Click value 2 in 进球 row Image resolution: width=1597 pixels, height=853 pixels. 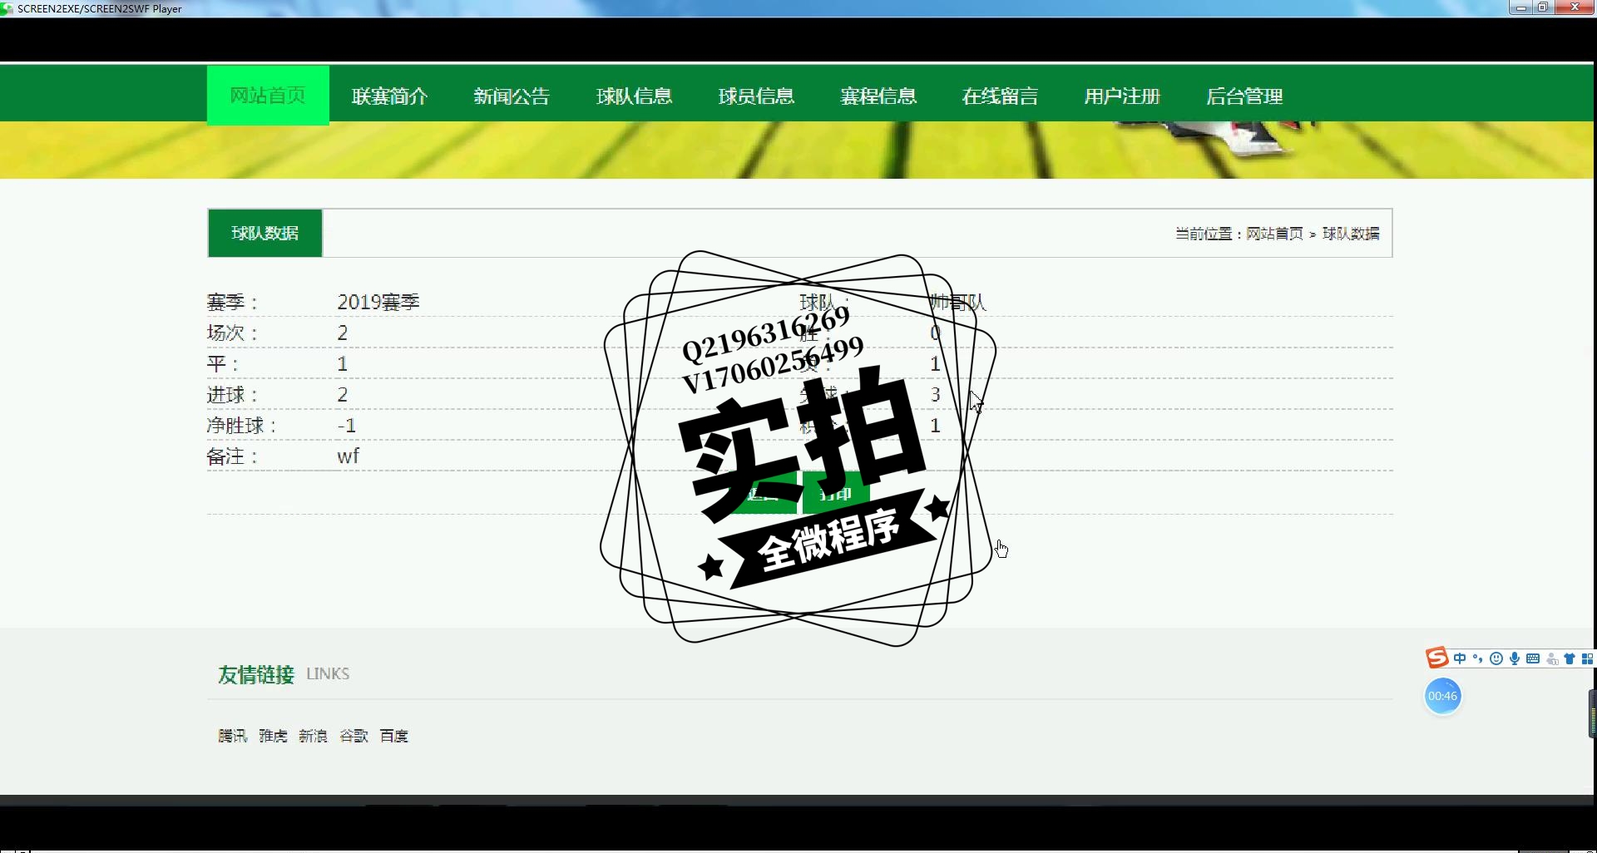pyautogui.click(x=343, y=395)
